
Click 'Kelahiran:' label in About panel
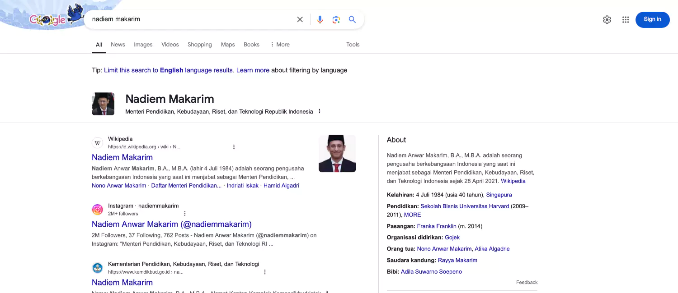coord(400,195)
